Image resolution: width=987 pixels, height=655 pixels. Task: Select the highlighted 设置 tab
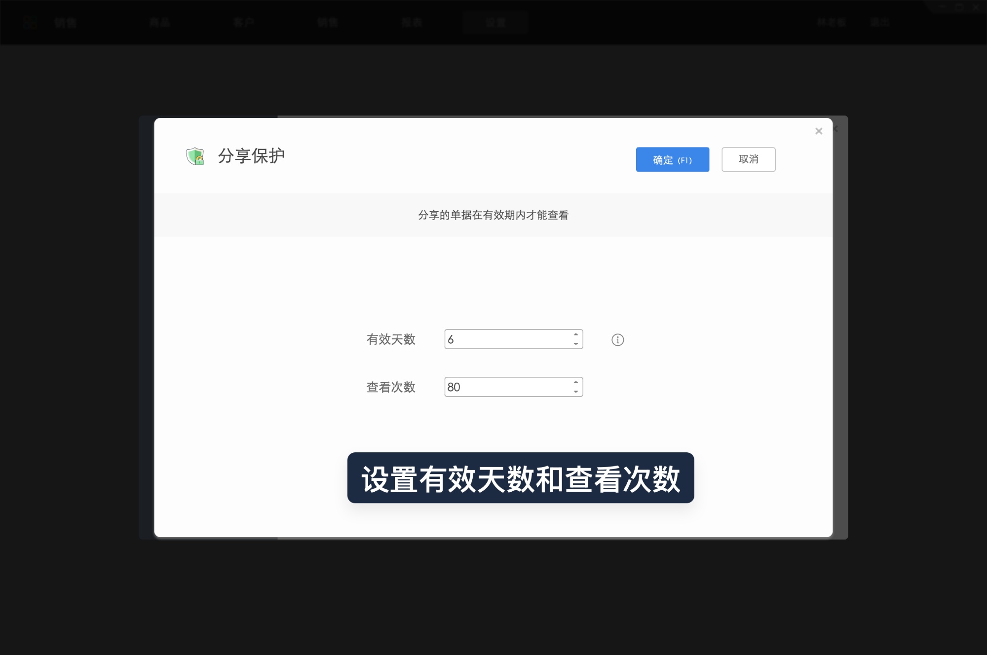pos(495,22)
